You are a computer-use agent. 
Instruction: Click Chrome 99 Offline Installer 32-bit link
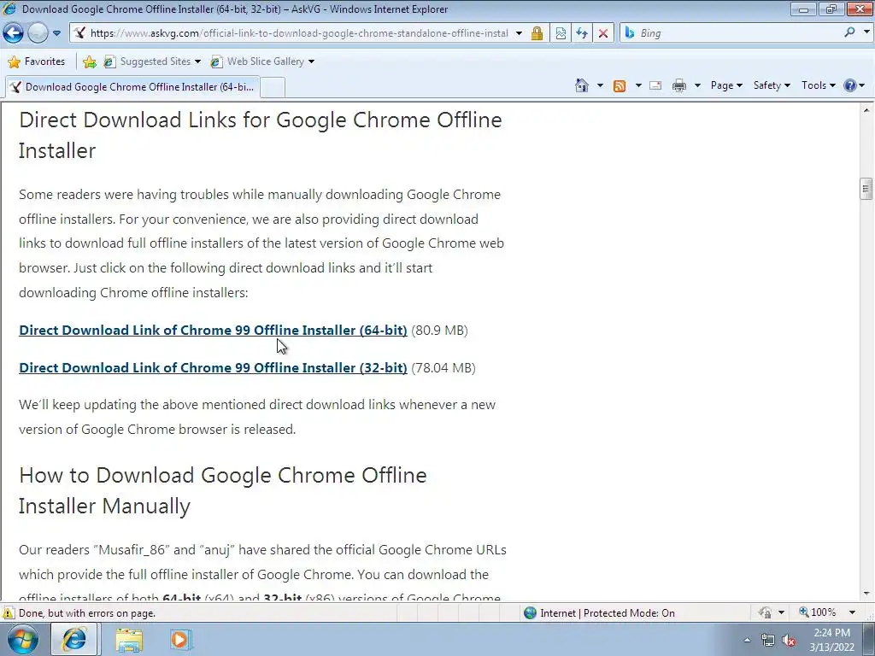click(213, 368)
